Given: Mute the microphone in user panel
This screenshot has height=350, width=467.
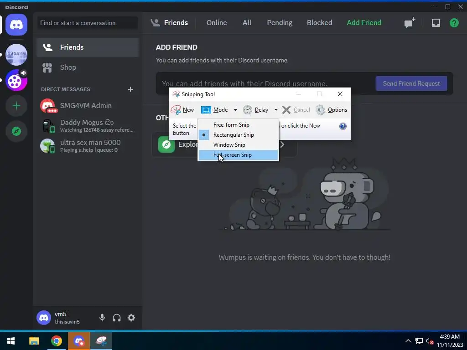Looking at the screenshot, I should tap(102, 318).
